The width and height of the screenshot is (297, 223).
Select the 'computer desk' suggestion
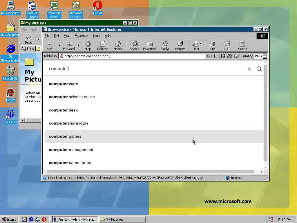154,110
